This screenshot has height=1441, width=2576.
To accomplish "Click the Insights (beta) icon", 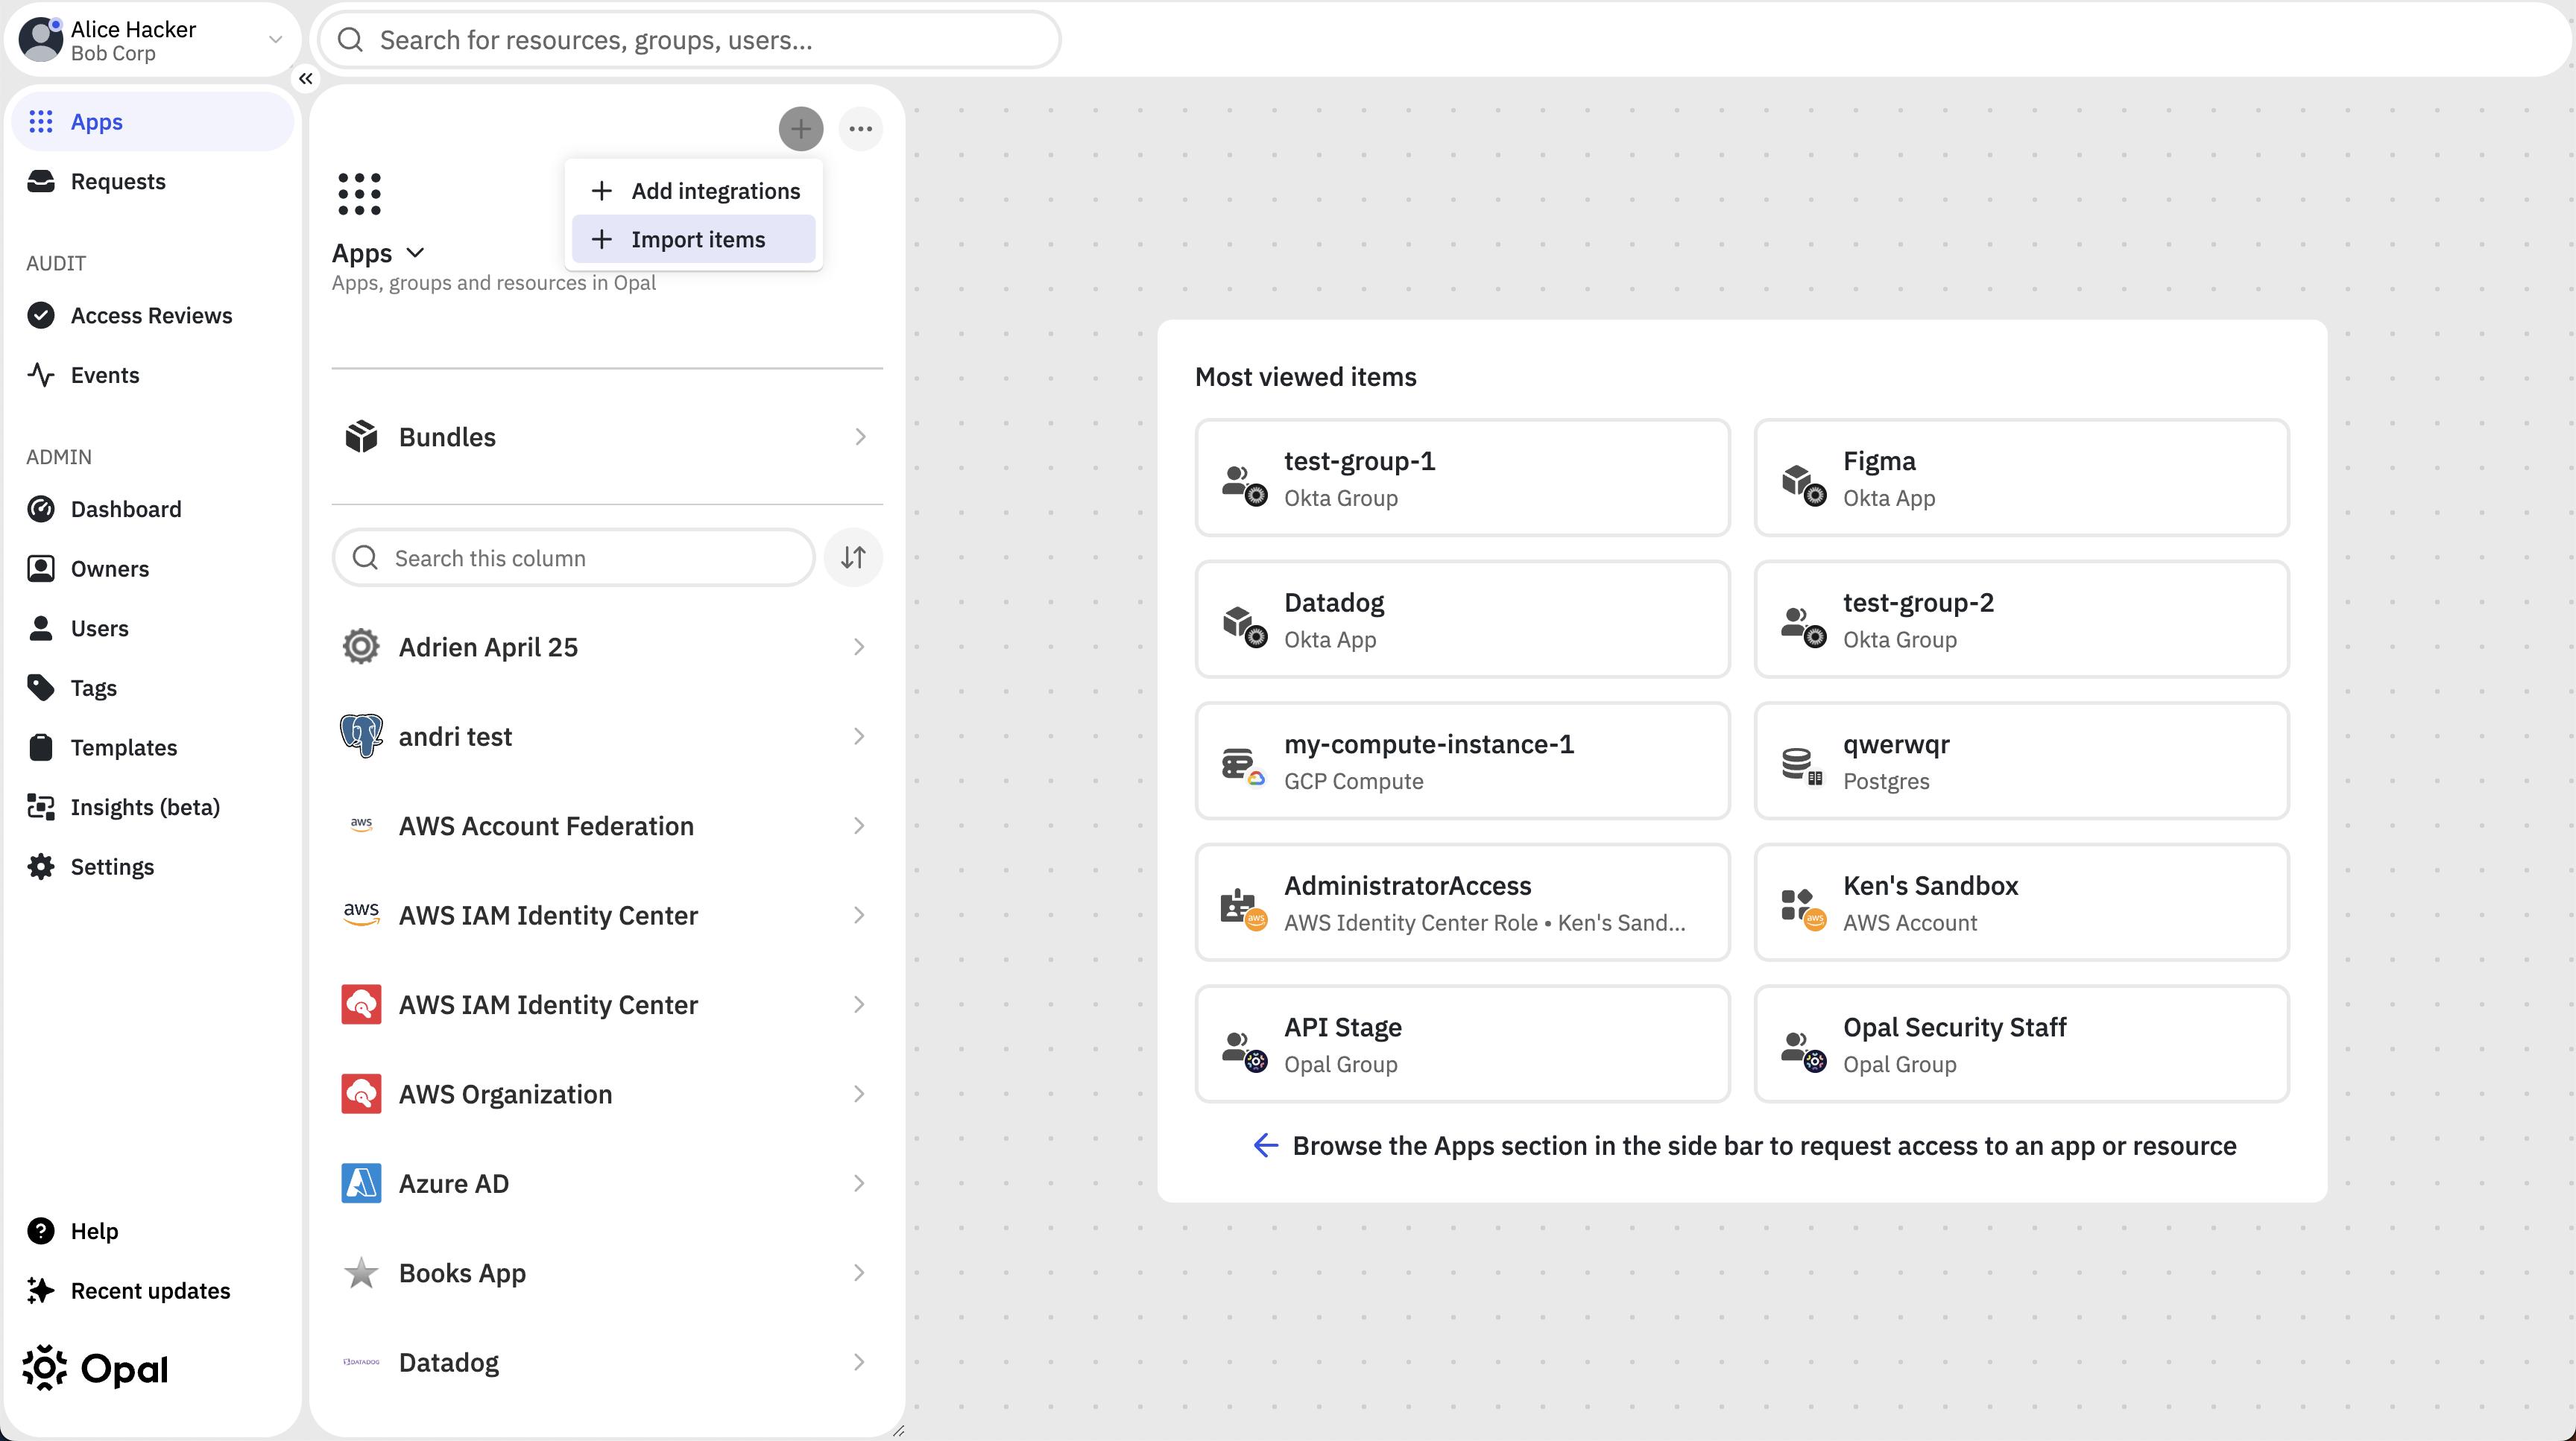I will 41,806.
